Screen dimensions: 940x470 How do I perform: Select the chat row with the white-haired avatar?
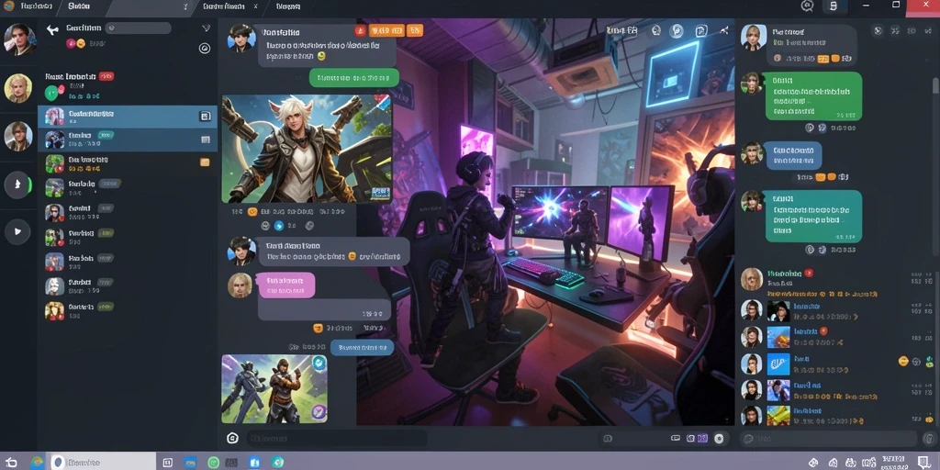tap(127, 286)
